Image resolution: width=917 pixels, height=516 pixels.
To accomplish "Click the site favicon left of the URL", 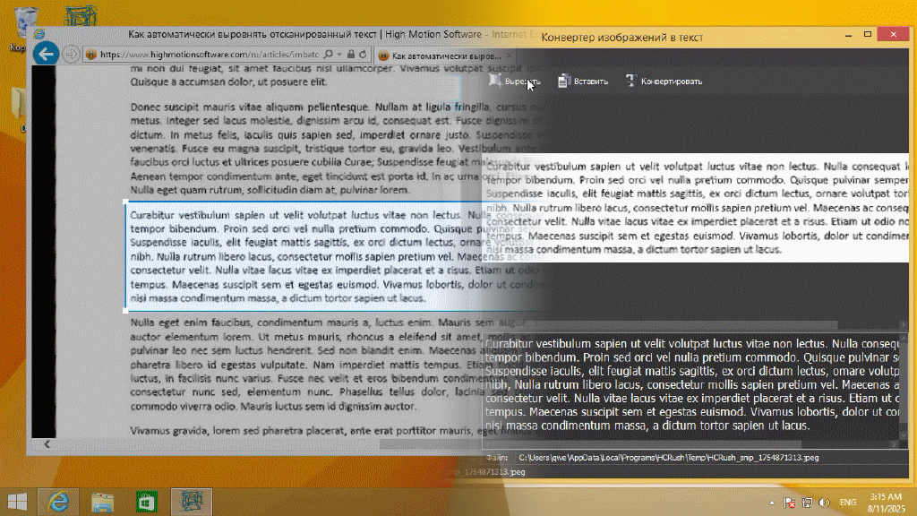I will tap(91, 55).
